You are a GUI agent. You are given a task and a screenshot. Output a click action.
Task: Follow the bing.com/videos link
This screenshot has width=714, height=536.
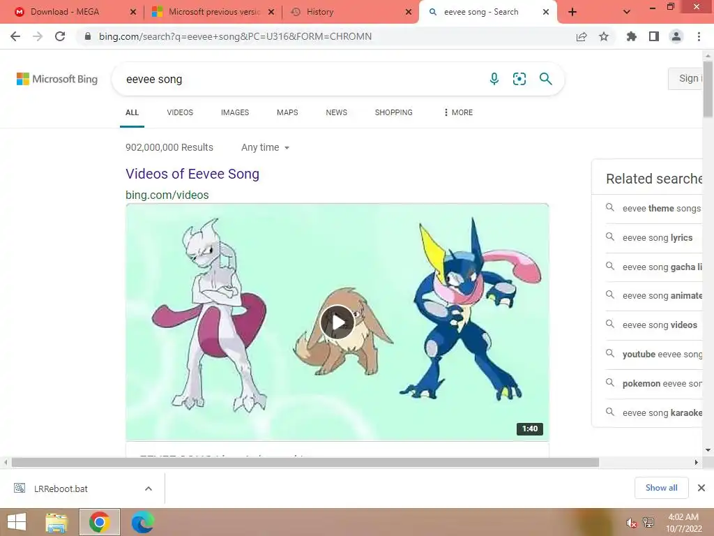[x=167, y=195]
